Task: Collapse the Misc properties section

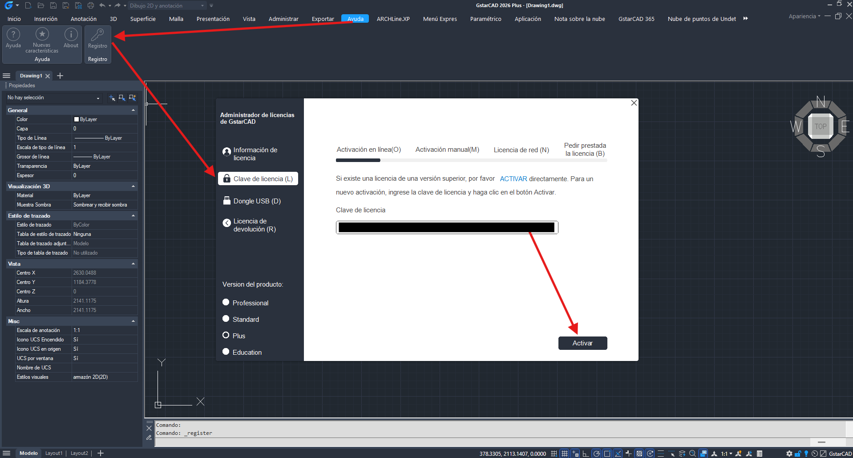Action: [133, 321]
